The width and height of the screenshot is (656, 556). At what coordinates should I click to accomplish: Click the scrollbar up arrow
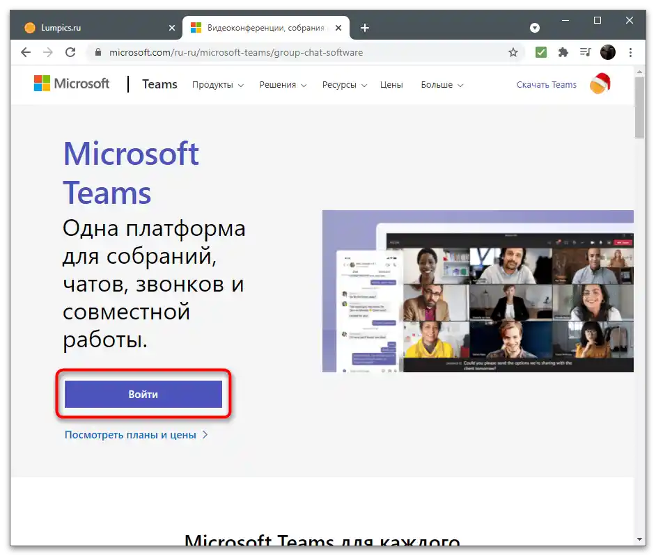tap(639, 72)
